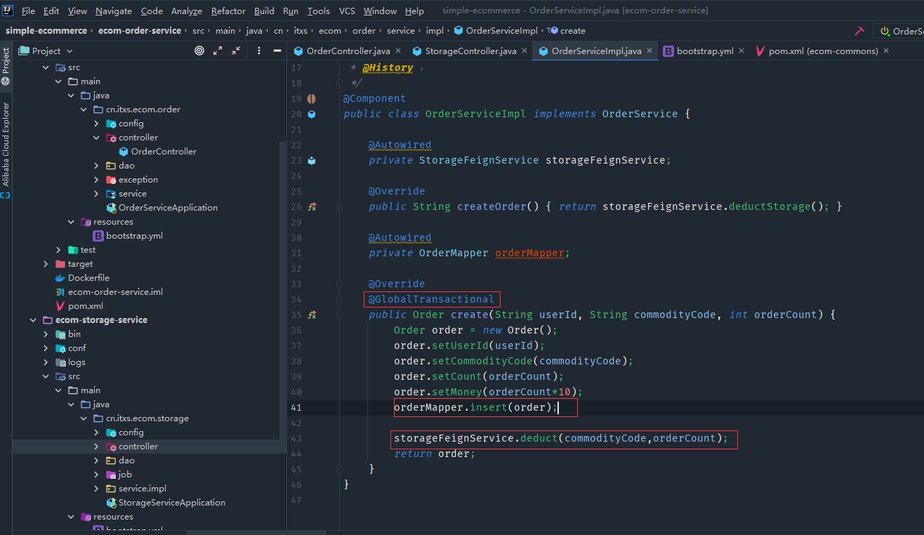This screenshot has width=924, height=535.
Task: Select ecom-order-service.iml file
Action: (x=109, y=292)
